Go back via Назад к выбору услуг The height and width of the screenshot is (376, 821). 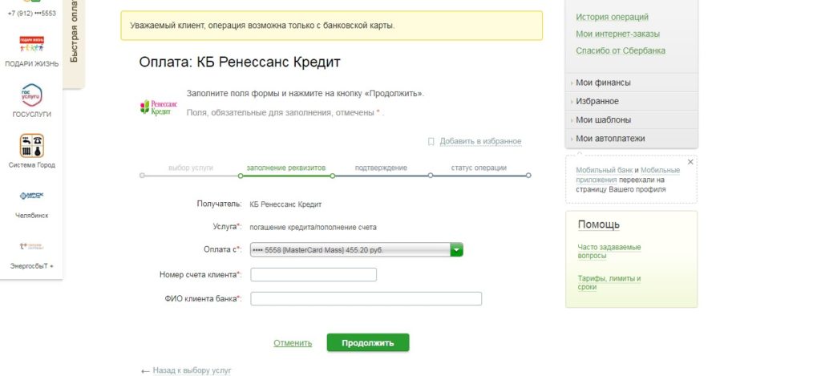point(192,370)
